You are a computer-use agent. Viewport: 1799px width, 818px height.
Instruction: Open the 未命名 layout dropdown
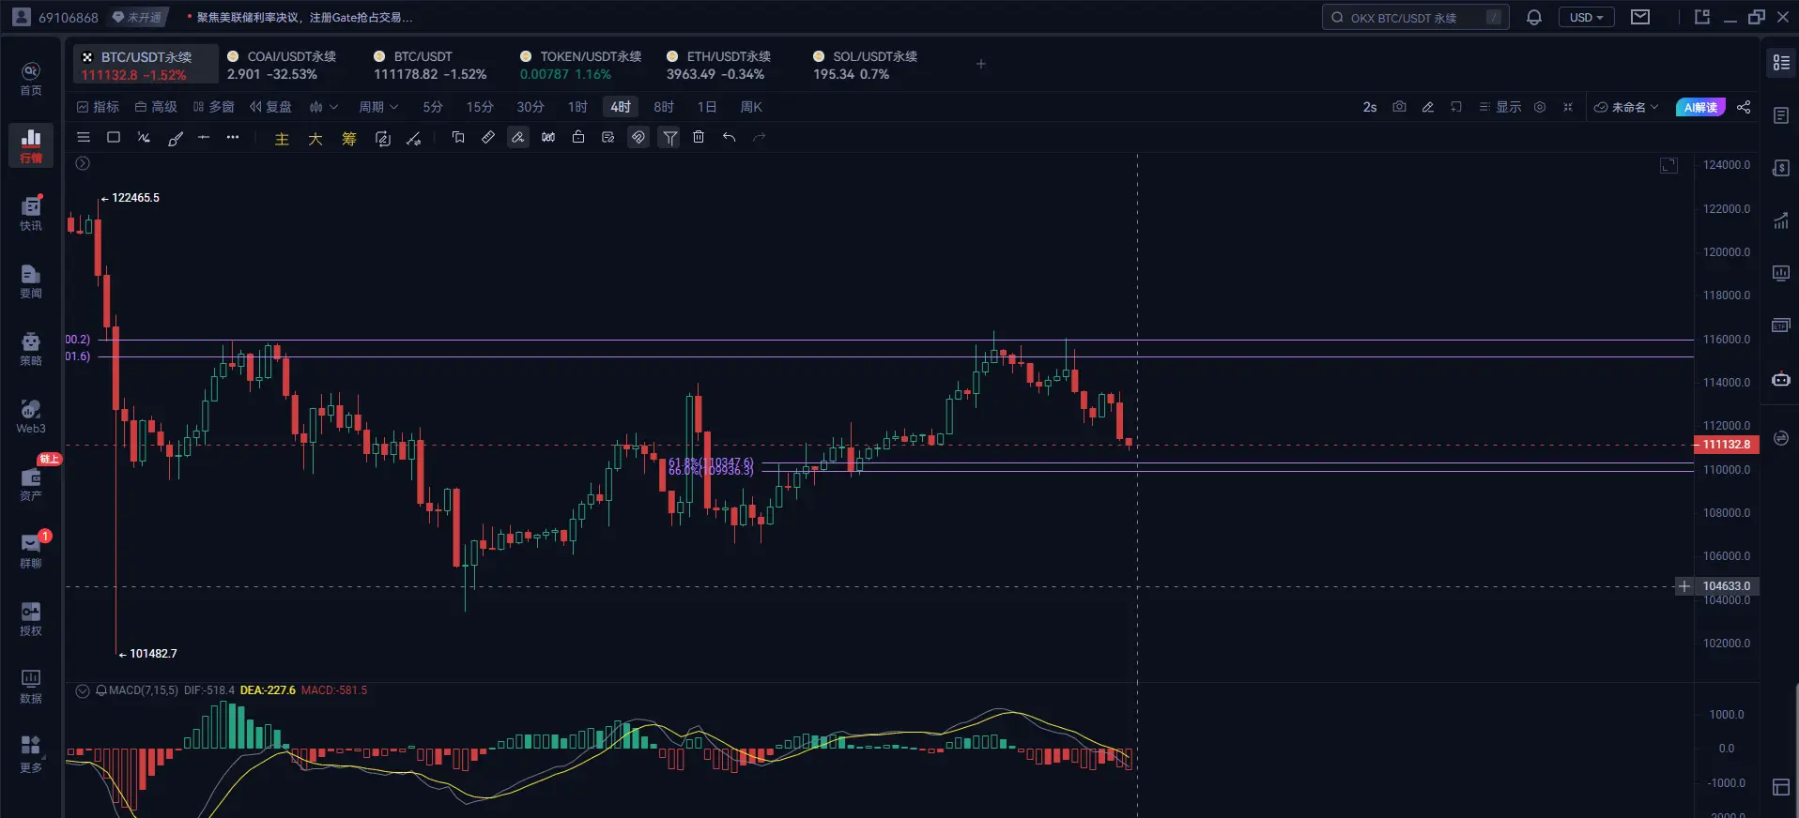1627,107
